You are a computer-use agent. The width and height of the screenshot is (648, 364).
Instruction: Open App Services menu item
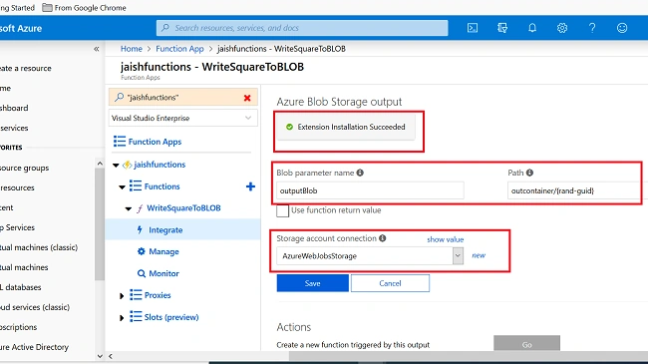17,227
